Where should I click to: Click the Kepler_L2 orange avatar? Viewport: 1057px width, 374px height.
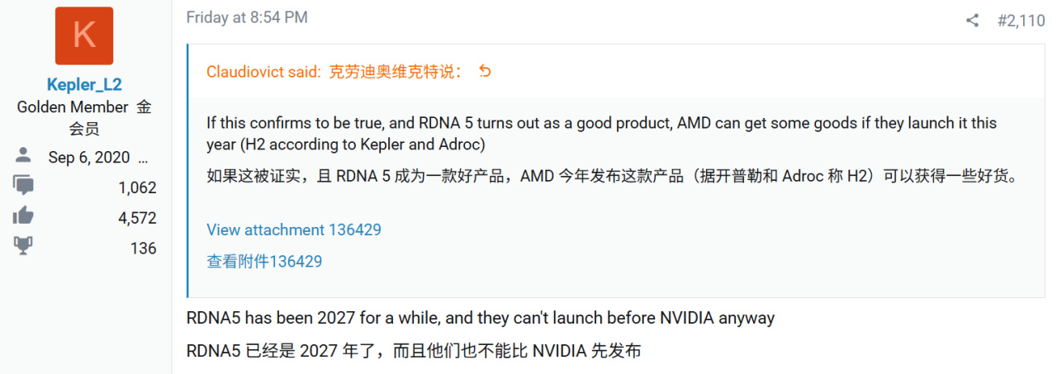[84, 36]
